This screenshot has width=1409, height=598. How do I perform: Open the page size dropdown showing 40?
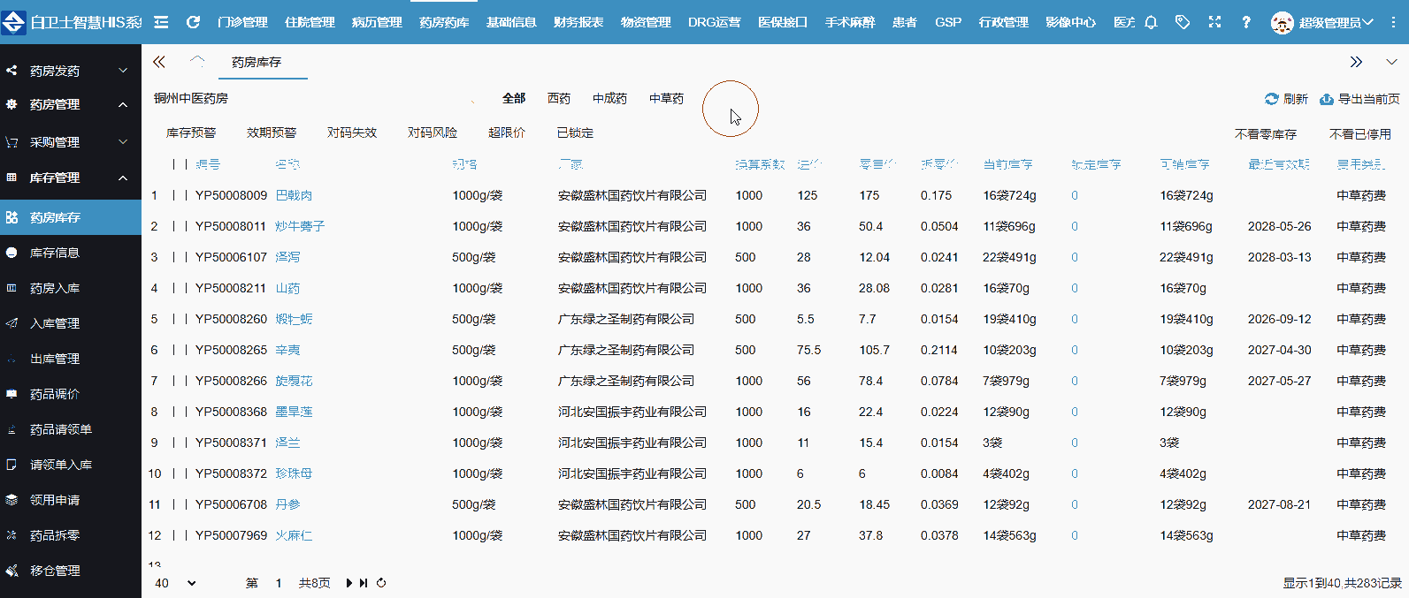click(x=175, y=583)
